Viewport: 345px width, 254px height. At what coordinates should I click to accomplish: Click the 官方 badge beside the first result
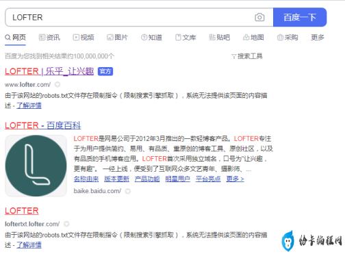(x=105, y=71)
